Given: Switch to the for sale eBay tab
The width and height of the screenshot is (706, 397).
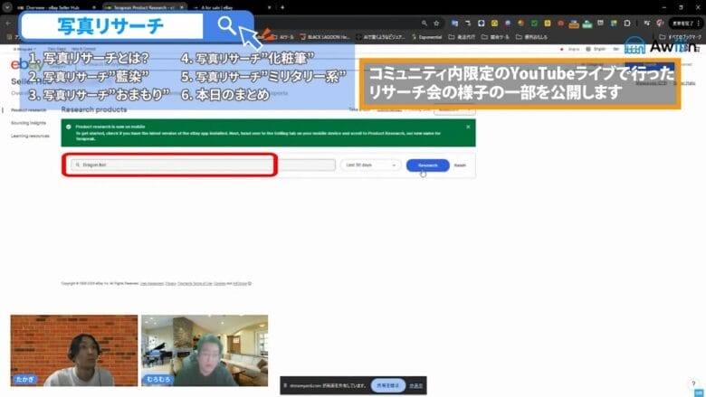Looking at the screenshot, I should point(216,7).
